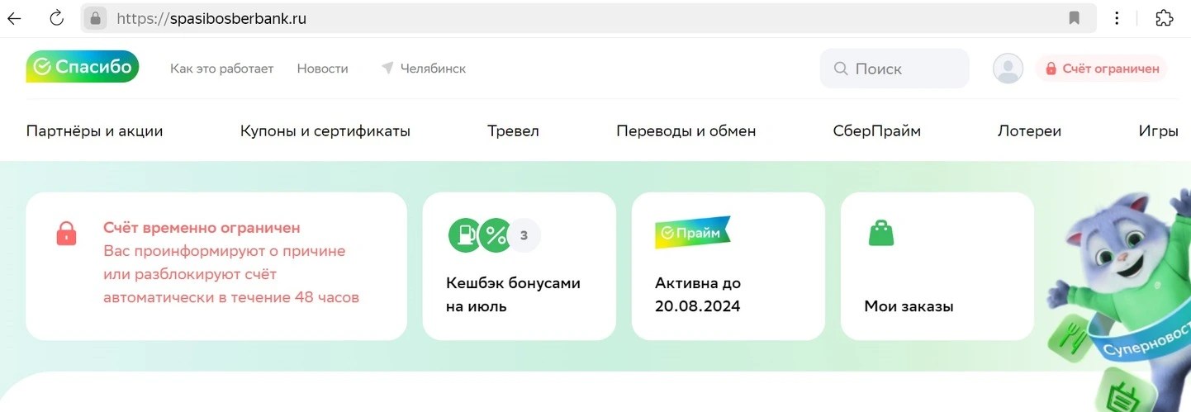Change city by clicking Челябинск
This screenshot has width=1191, height=412.
(x=433, y=69)
